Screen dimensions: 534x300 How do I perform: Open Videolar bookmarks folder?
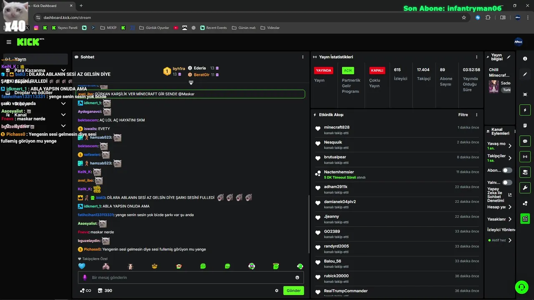pyautogui.click(x=270, y=28)
